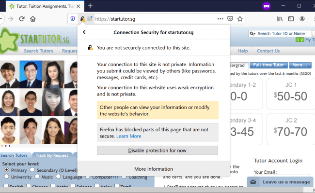Click the first orange carousel dot
This screenshot has width=315, height=193.
(x=2, y=146)
